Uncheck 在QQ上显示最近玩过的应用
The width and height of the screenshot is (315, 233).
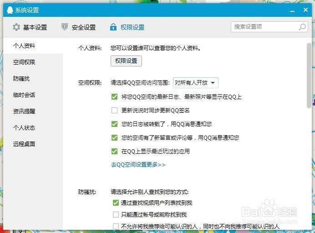coord(115,151)
